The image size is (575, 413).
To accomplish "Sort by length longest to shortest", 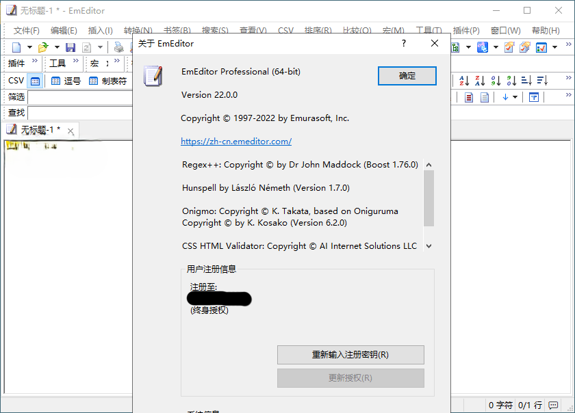I will (x=542, y=81).
